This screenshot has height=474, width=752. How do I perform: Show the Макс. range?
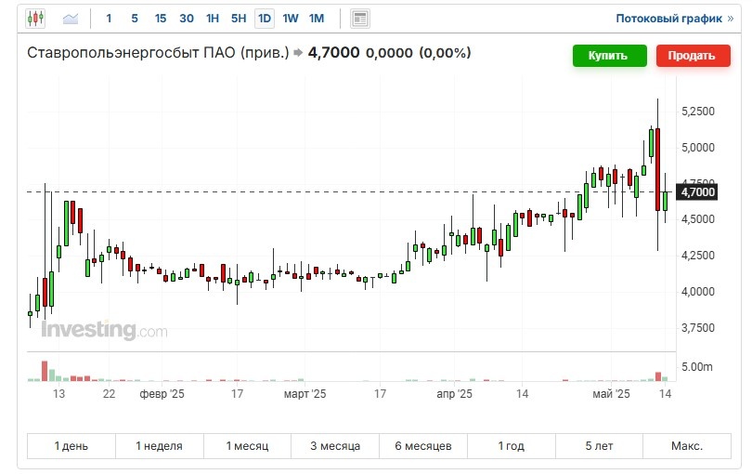687,446
